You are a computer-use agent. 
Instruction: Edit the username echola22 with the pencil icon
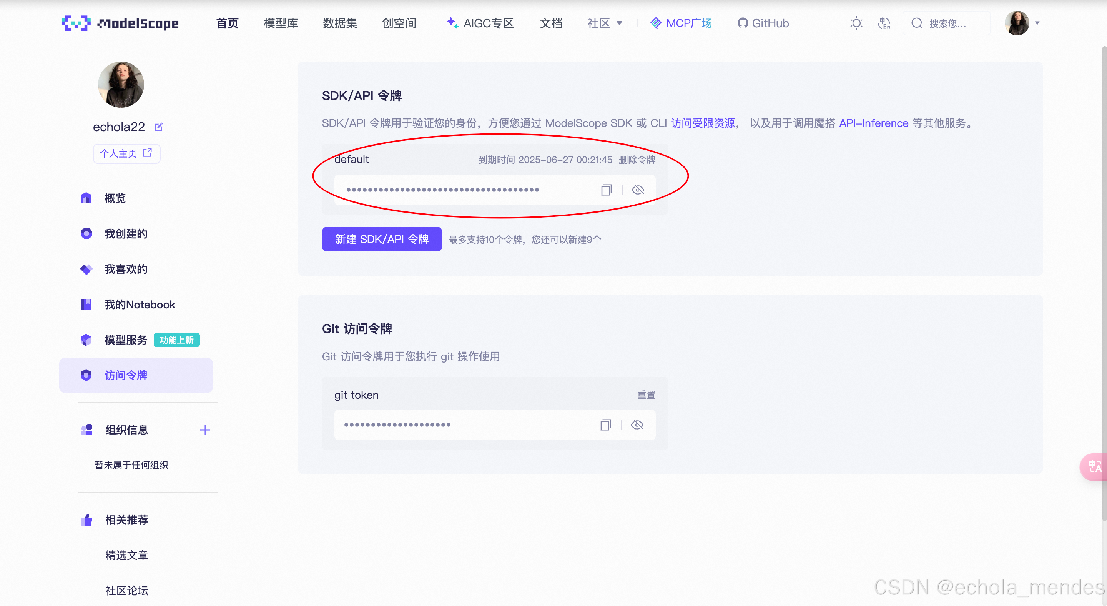pyautogui.click(x=159, y=127)
